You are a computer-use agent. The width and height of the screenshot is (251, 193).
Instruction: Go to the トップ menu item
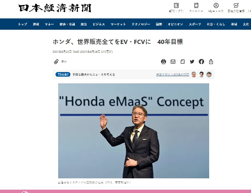[x=23, y=24]
